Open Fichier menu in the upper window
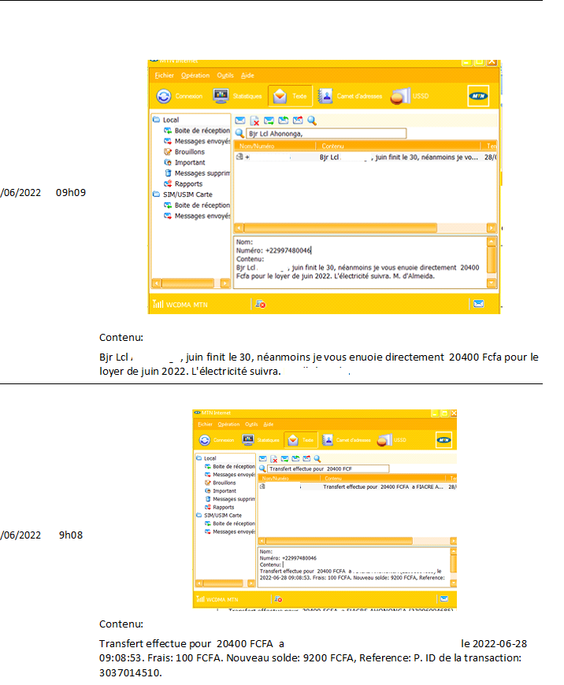 [x=164, y=76]
